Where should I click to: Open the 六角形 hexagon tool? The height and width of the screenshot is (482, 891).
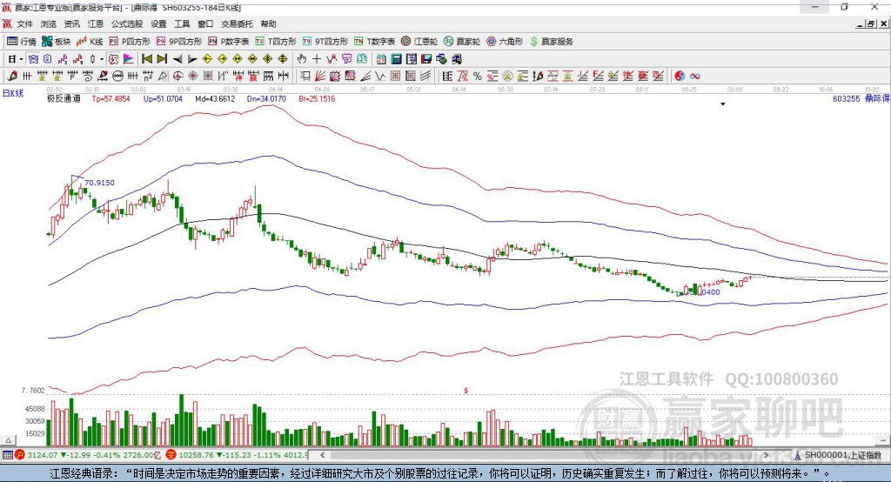[505, 42]
